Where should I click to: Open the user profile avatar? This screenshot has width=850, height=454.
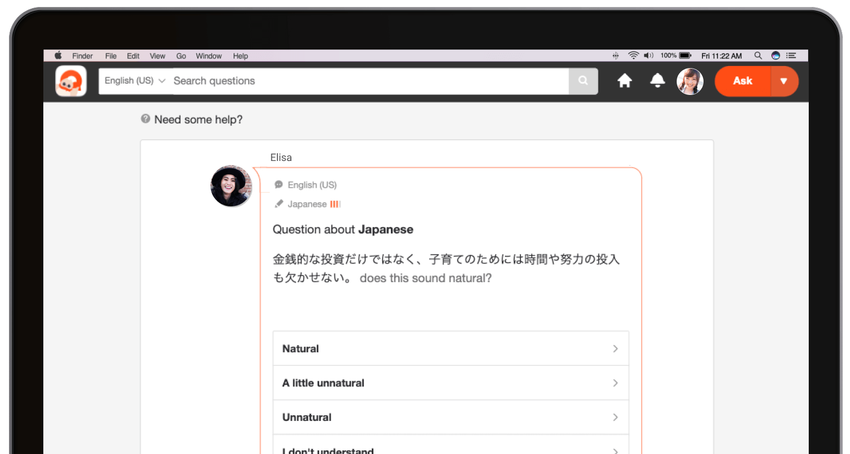(x=690, y=82)
